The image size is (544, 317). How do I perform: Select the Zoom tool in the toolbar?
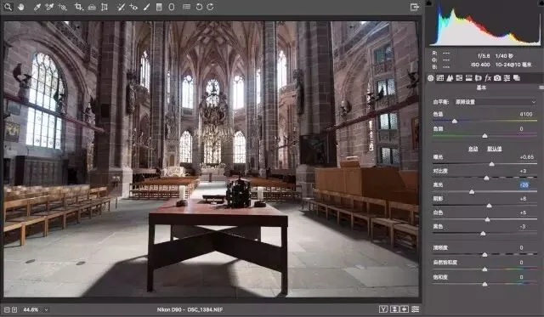[x=8, y=7]
